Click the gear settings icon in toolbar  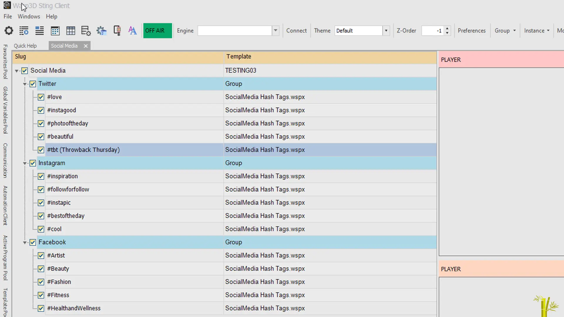9,31
